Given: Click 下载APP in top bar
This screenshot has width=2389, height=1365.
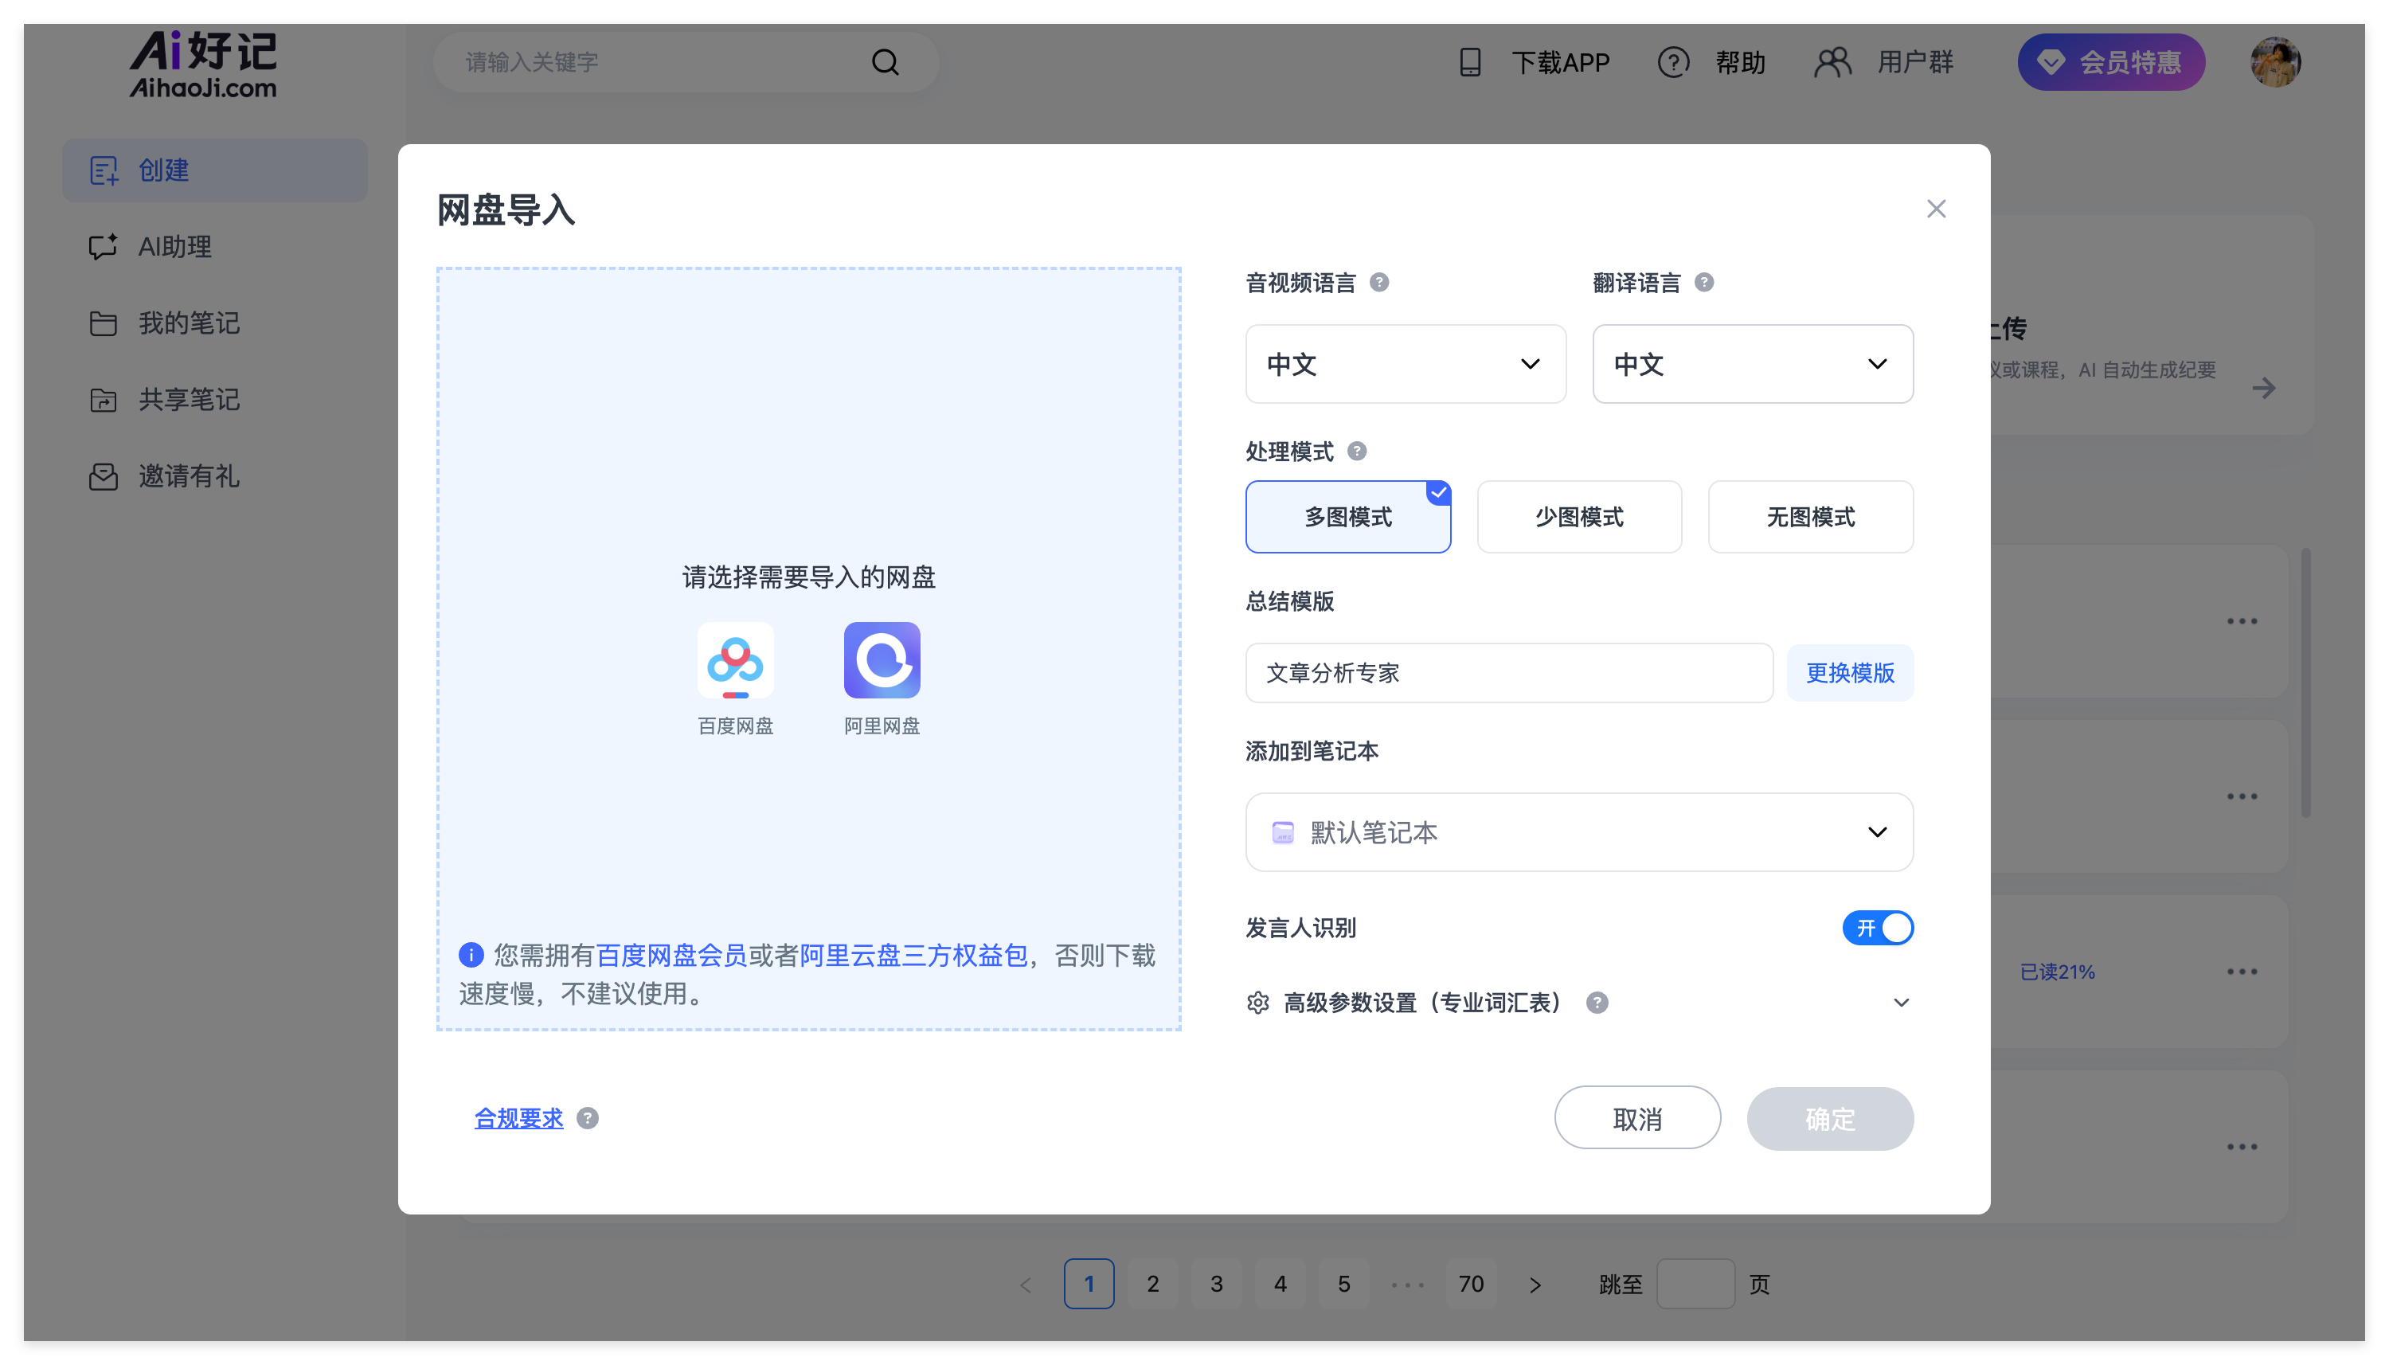Looking at the screenshot, I should (x=1559, y=62).
